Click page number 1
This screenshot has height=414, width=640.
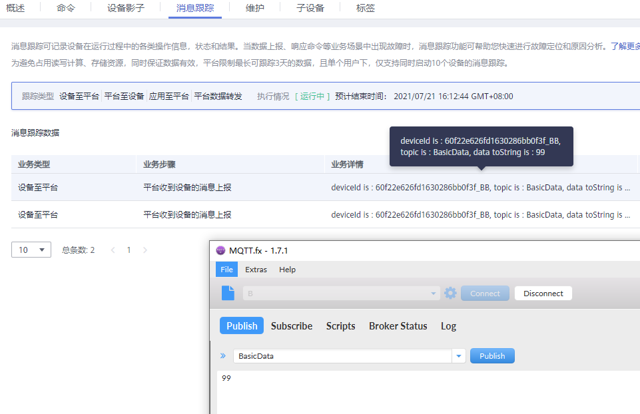click(x=129, y=250)
